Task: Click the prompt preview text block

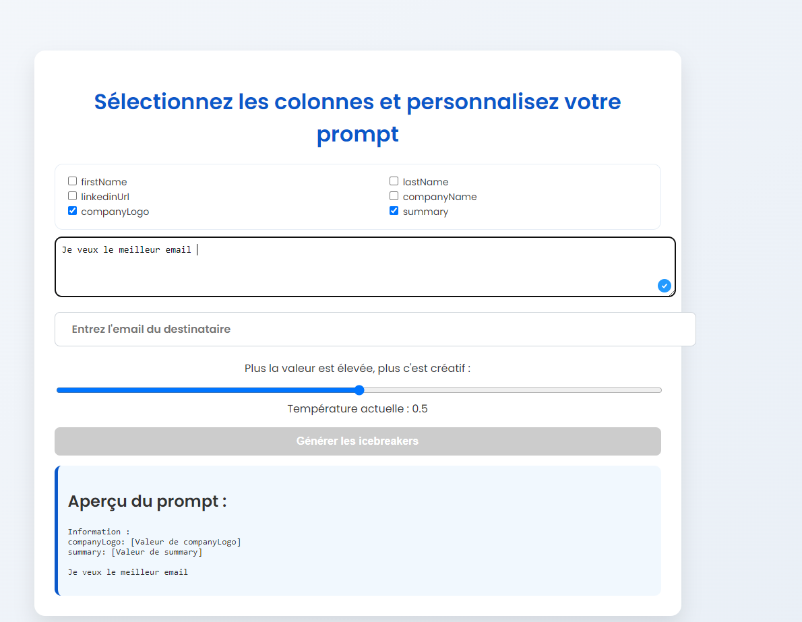Action: [154, 552]
